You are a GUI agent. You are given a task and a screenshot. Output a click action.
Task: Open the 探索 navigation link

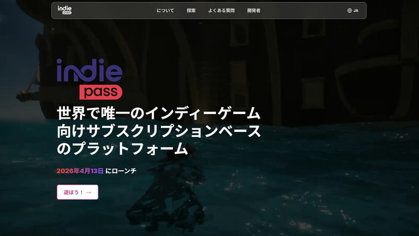tap(191, 10)
